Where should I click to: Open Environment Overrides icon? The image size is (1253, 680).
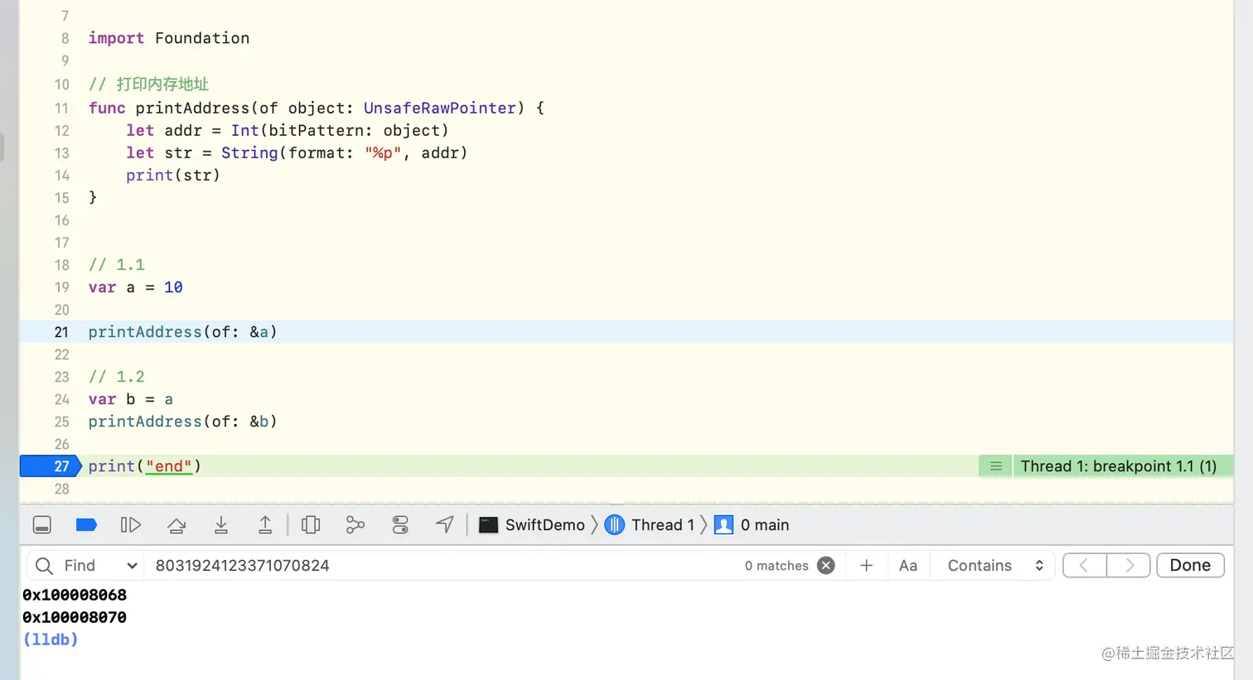(400, 525)
